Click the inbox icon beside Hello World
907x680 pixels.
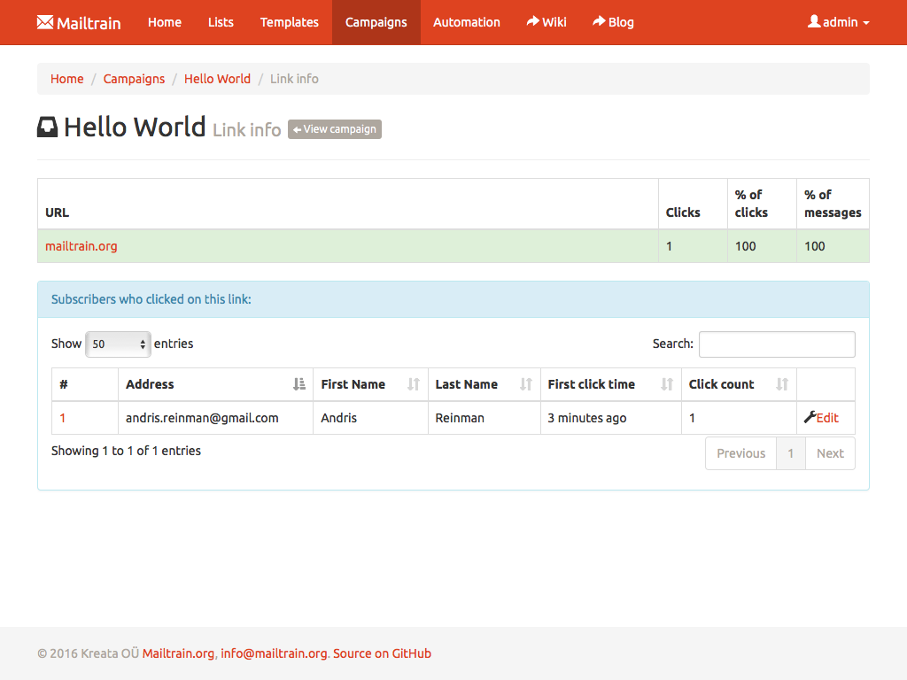(x=47, y=127)
